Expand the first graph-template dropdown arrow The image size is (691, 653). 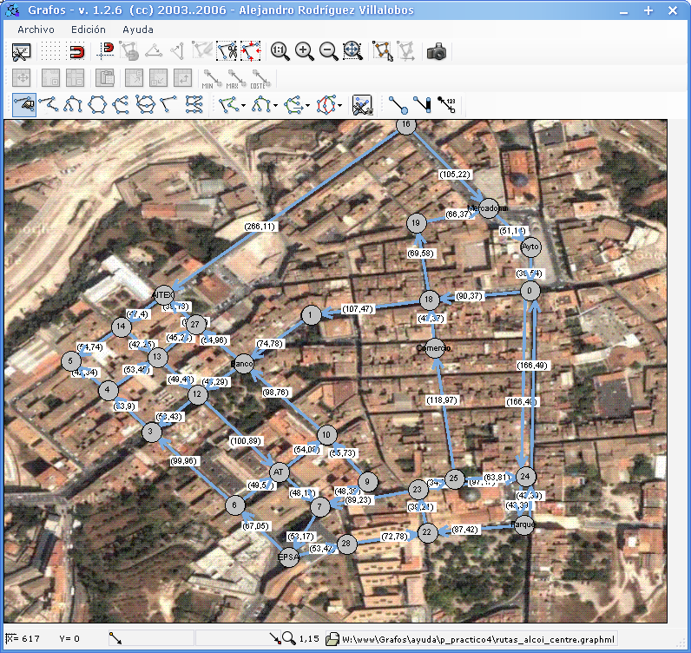click(x=244, y=107)
